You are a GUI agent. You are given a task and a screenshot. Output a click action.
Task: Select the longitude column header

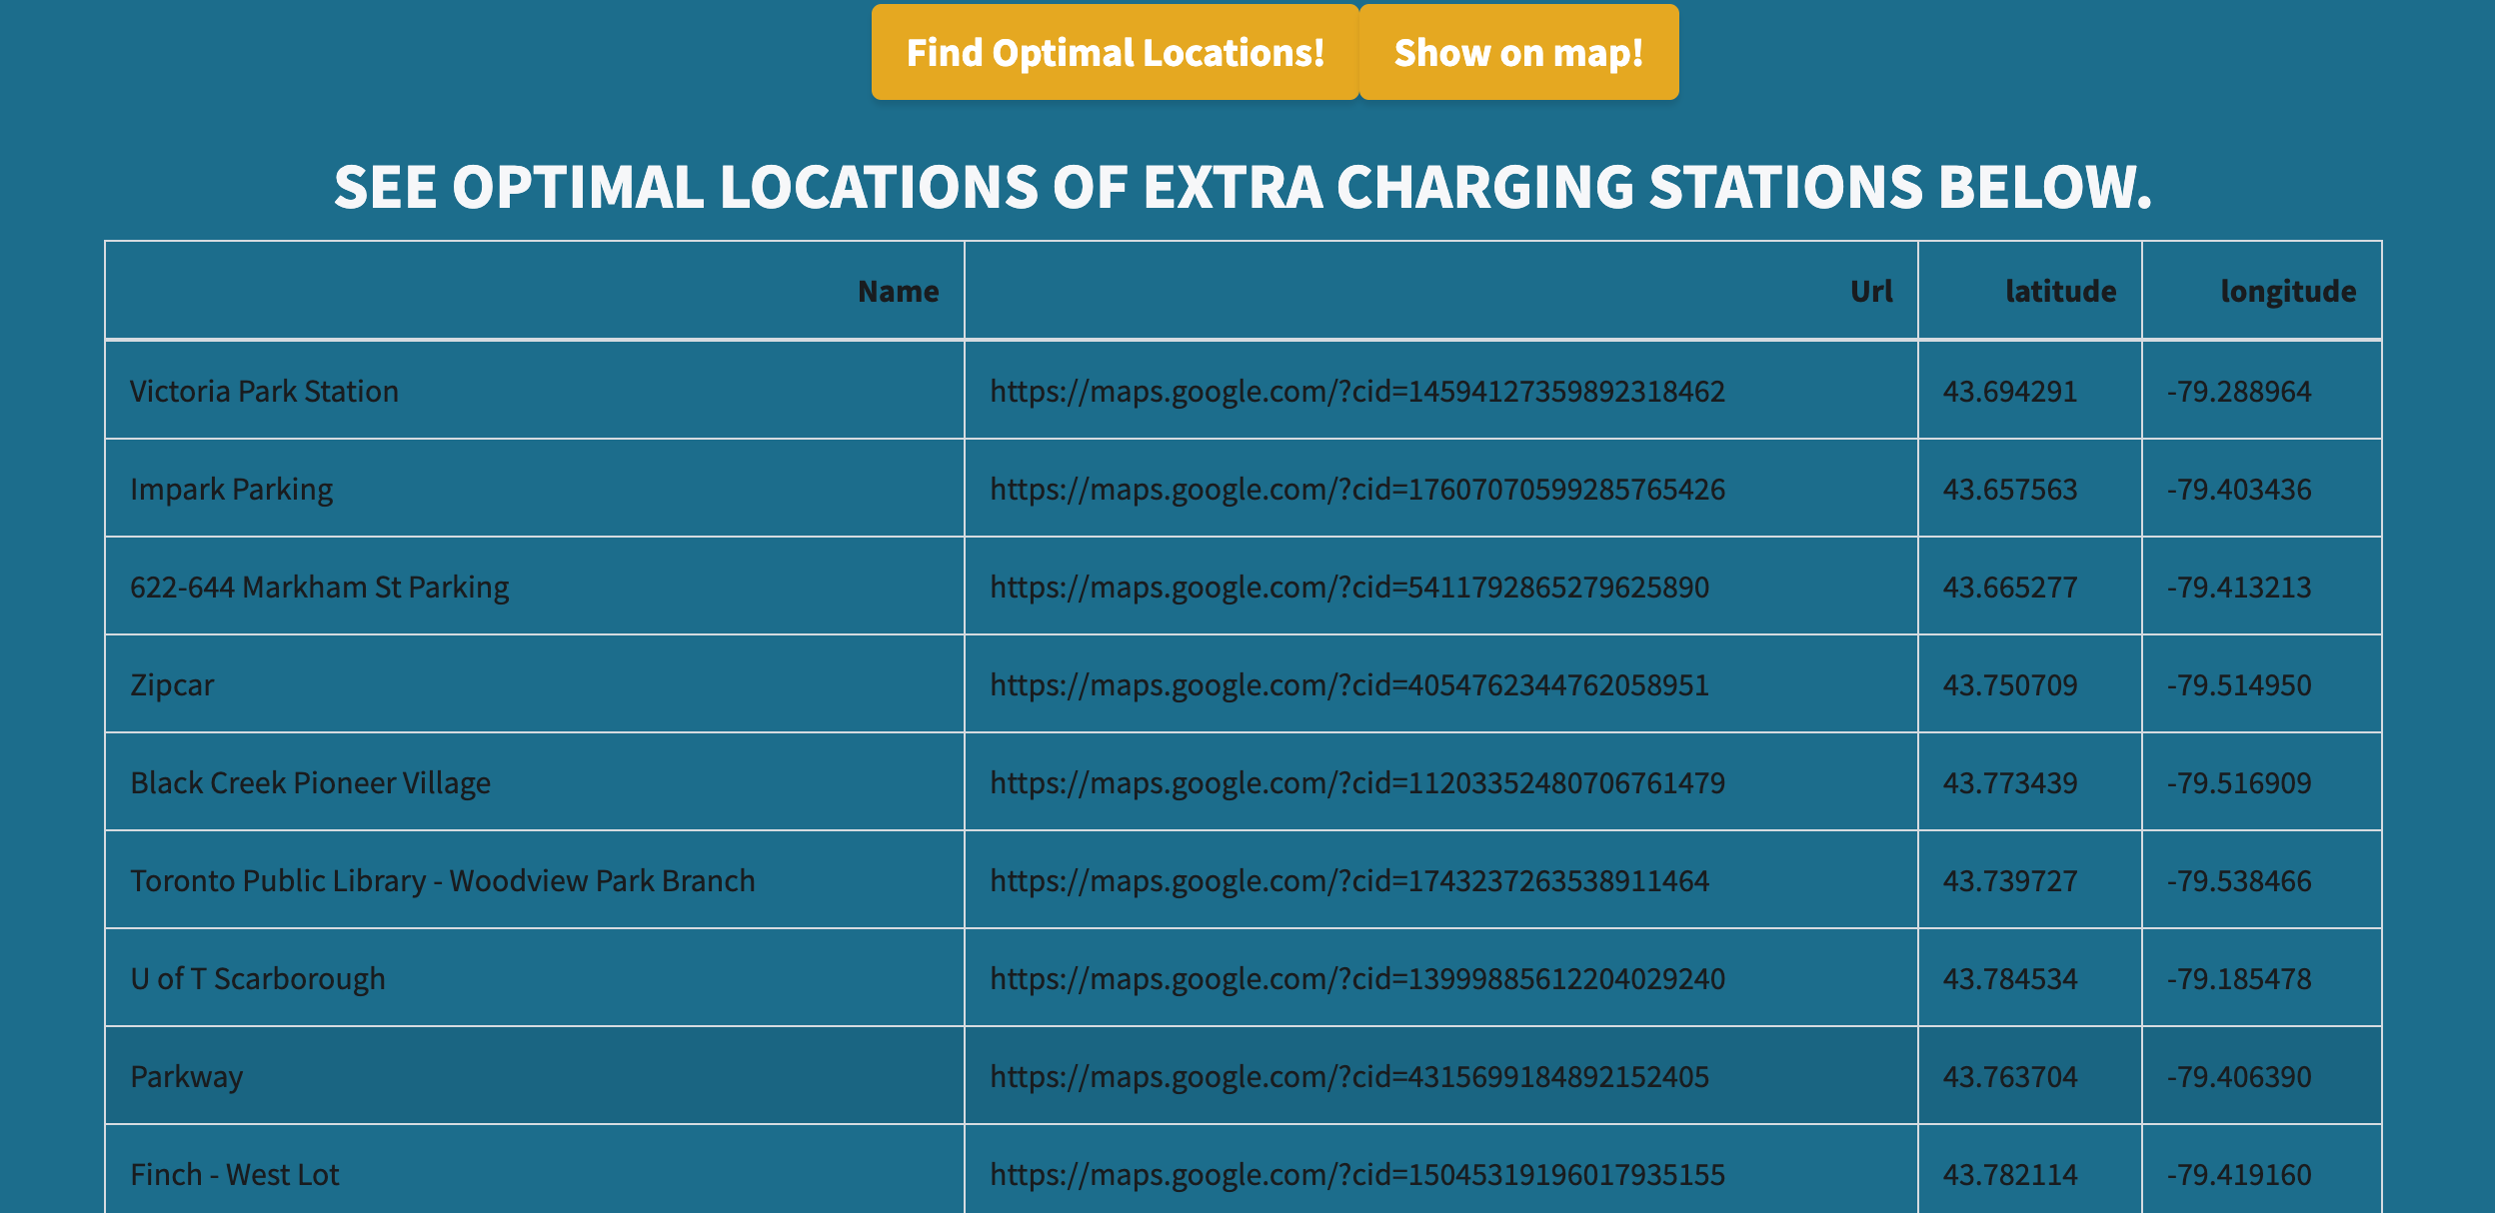[x=2262, y=291]
